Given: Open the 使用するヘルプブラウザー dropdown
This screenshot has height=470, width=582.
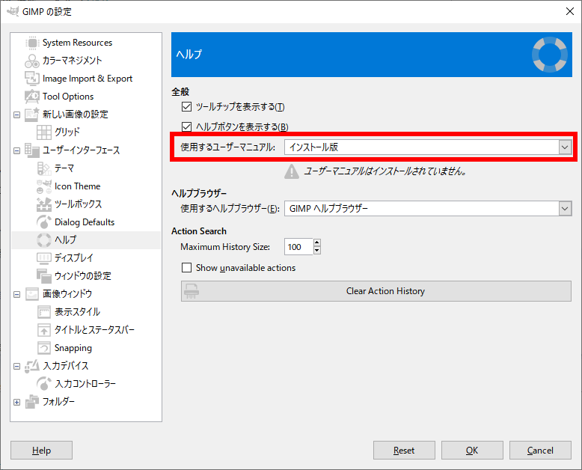Looking at the screenshot, I should point(428,209).
